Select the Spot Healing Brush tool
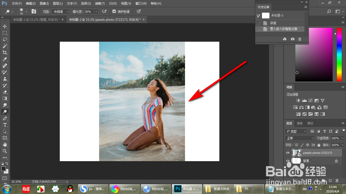Image resolution: width=346 pixels, height=194 pixels. pos(5,66)
